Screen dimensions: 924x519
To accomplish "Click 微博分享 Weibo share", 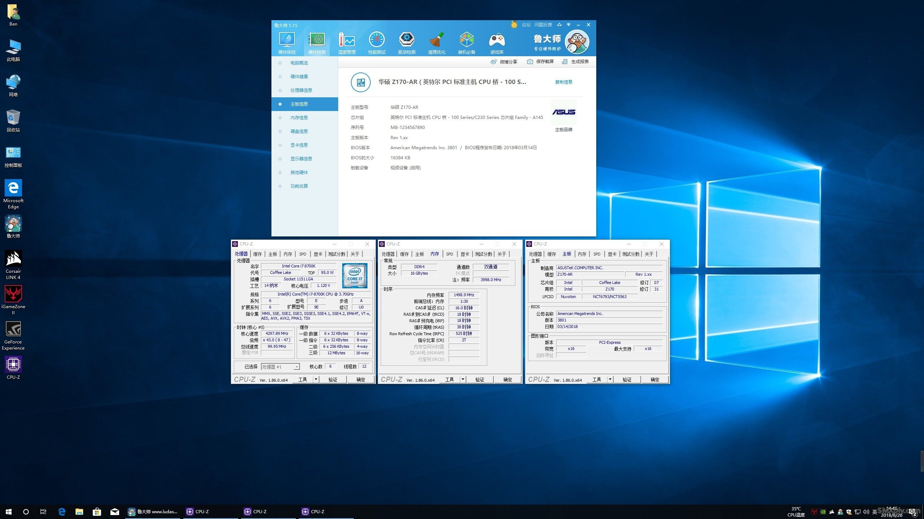I will 504,62.
